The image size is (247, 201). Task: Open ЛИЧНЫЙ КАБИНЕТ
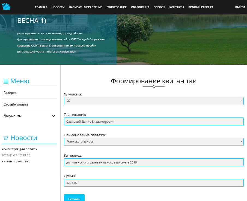201,7
